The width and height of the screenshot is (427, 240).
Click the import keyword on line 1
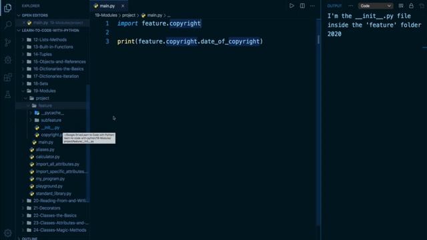(127, 23)
